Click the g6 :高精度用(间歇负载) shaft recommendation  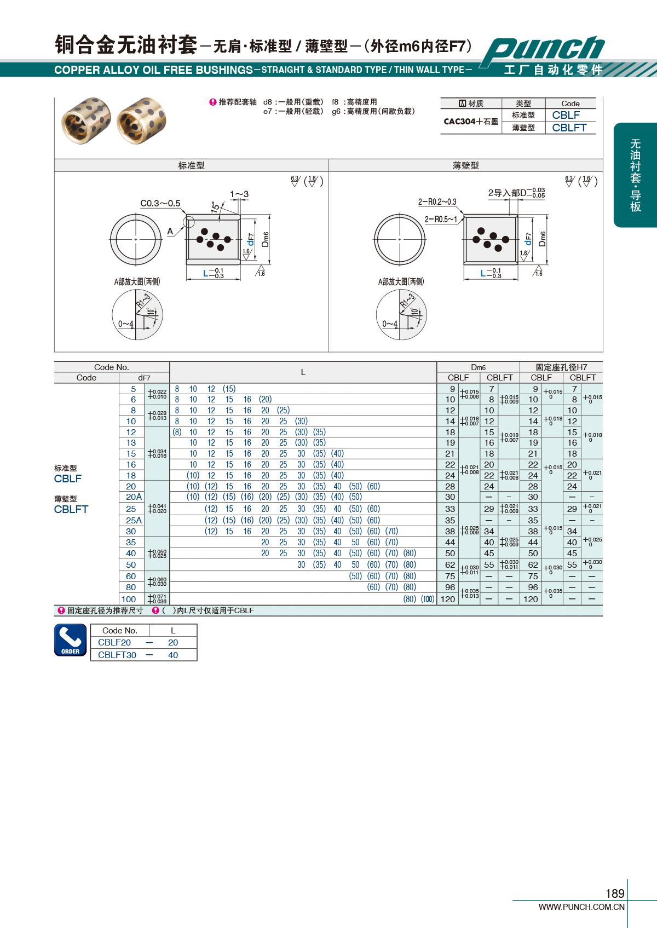(373, 111)
